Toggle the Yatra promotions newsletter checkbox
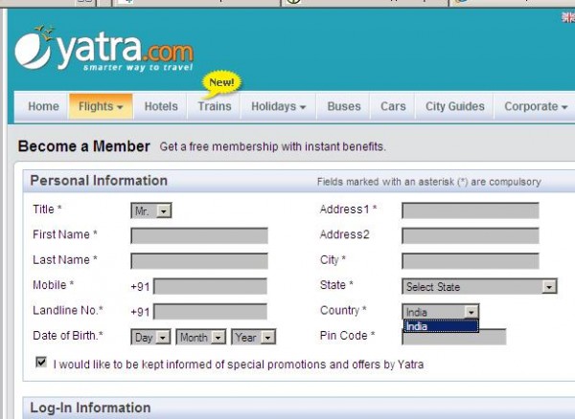This screenshot has width=575, height=419. tap(41, 364)
